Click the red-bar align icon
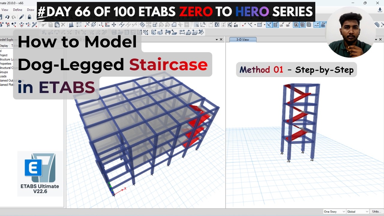384x216 pixels. (x=107, y=25)
